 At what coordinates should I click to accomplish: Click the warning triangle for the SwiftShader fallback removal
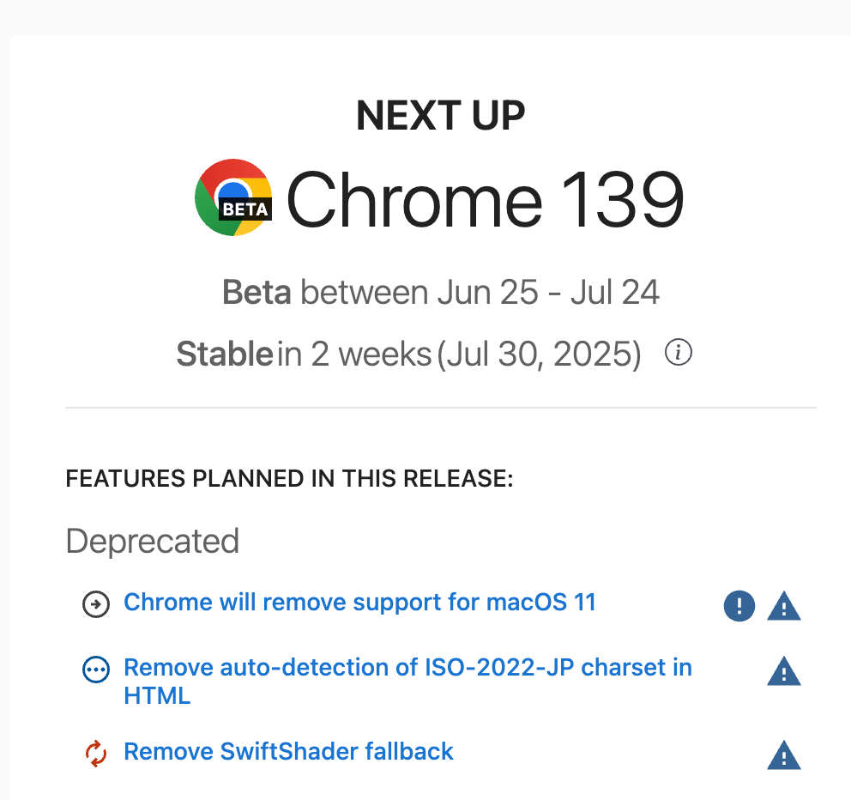pos(784,755)
